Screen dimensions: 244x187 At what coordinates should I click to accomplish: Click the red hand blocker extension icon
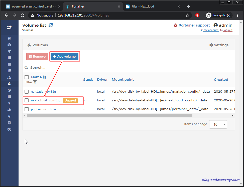[x=197, y=15]
